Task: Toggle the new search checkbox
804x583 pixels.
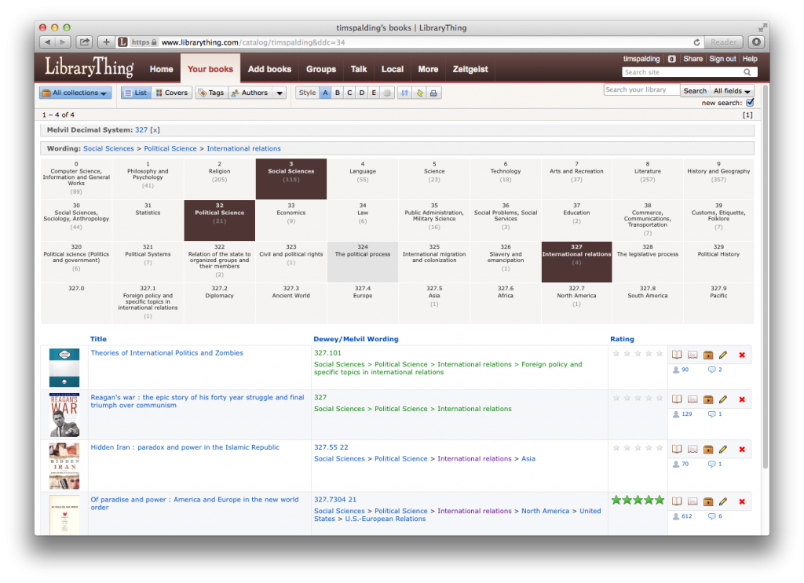Action: [750, 103]
